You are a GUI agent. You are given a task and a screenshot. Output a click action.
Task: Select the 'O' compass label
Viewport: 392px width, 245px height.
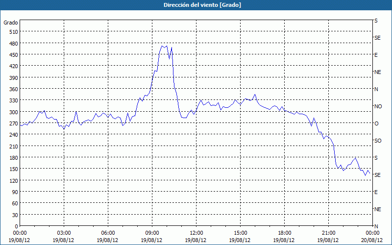pyautogui.click(x=376, y=123)
